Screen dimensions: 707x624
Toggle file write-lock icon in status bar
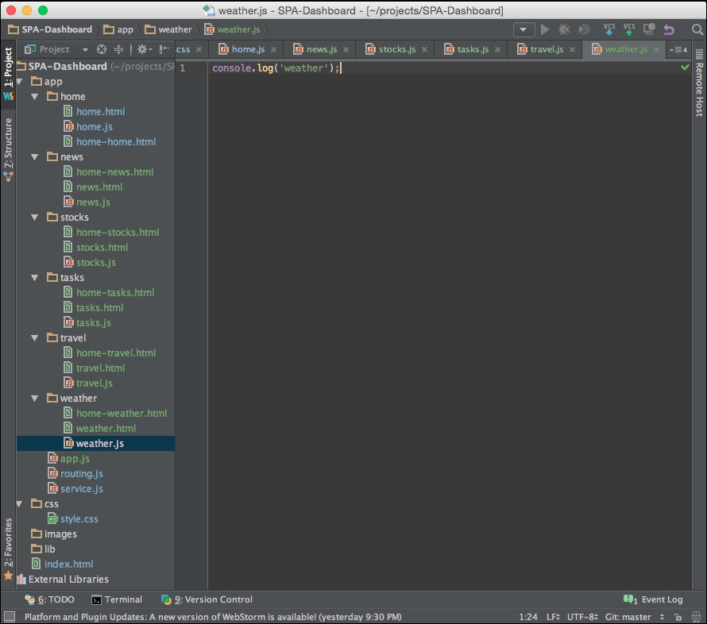(678, 617)
